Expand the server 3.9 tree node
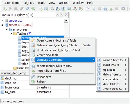Image resolution: width=130 pixels, height=104 pixels. click(2, 21)
